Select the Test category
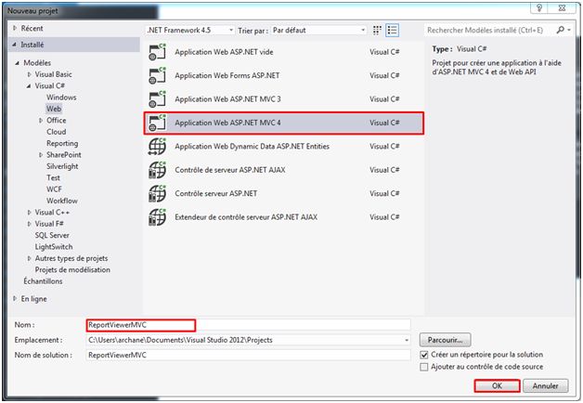 point(53,178)
